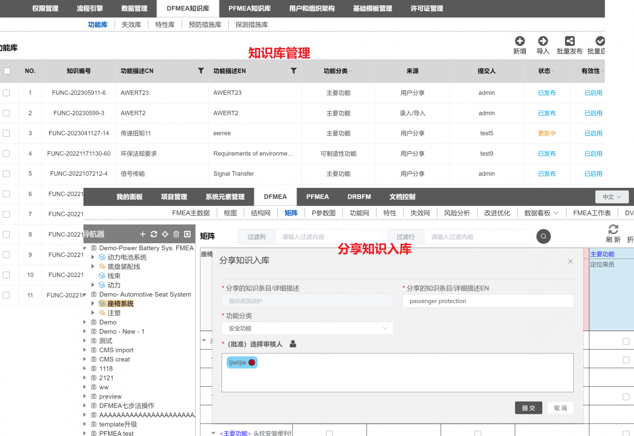
Task: Check the row checkbox for FUNC-2023041127-14
Action: pos(6,133)
